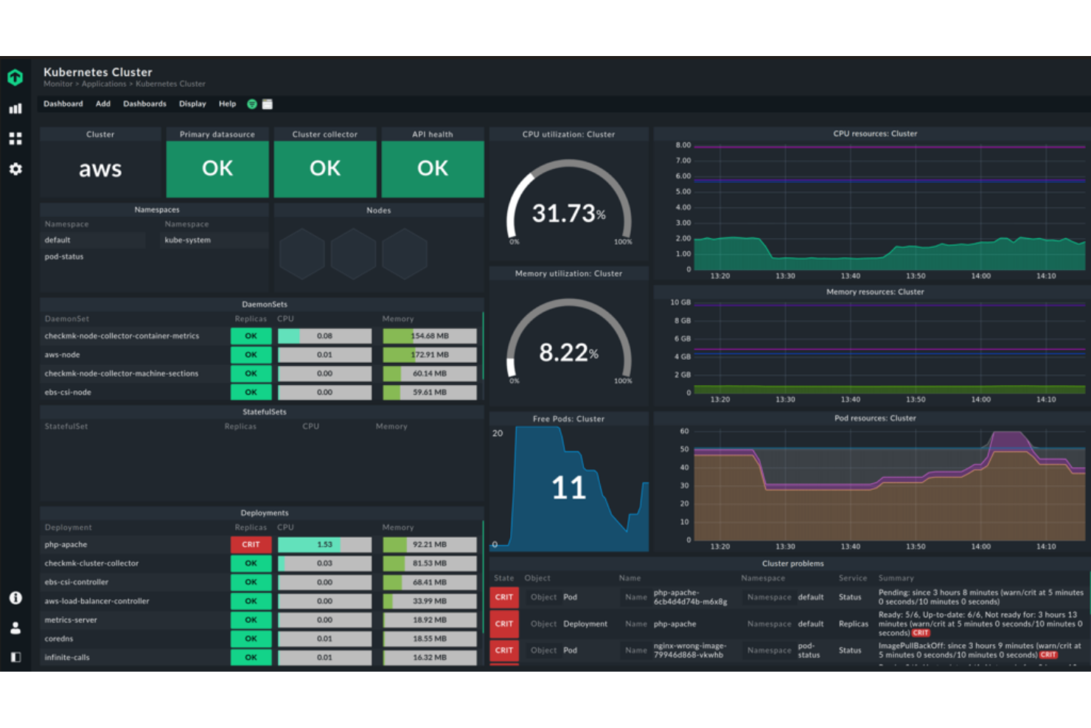Click the CRIT status toggle for php-apache deployment
Viewport: 1091px width, 728px height.
coord(251,544)
